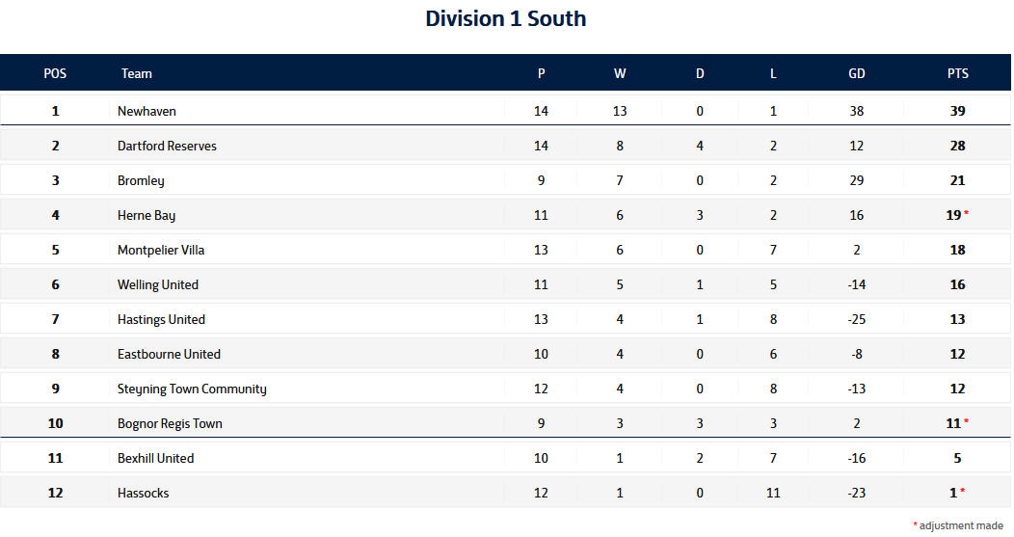Open Montpelier Villa team entry
This screenshot has width=1014, height=537.
click(161, 250)
